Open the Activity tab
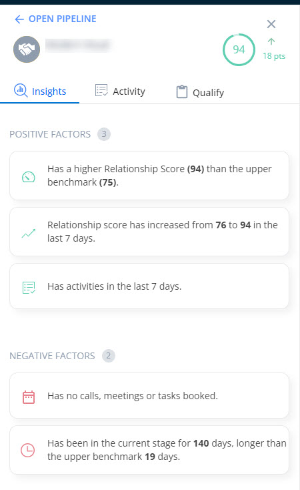 click(120, 91)
